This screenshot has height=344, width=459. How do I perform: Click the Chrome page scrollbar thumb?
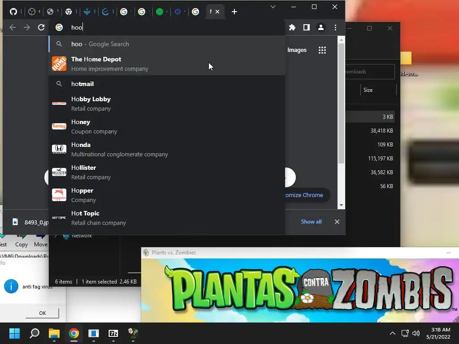(x=341, y=103)
